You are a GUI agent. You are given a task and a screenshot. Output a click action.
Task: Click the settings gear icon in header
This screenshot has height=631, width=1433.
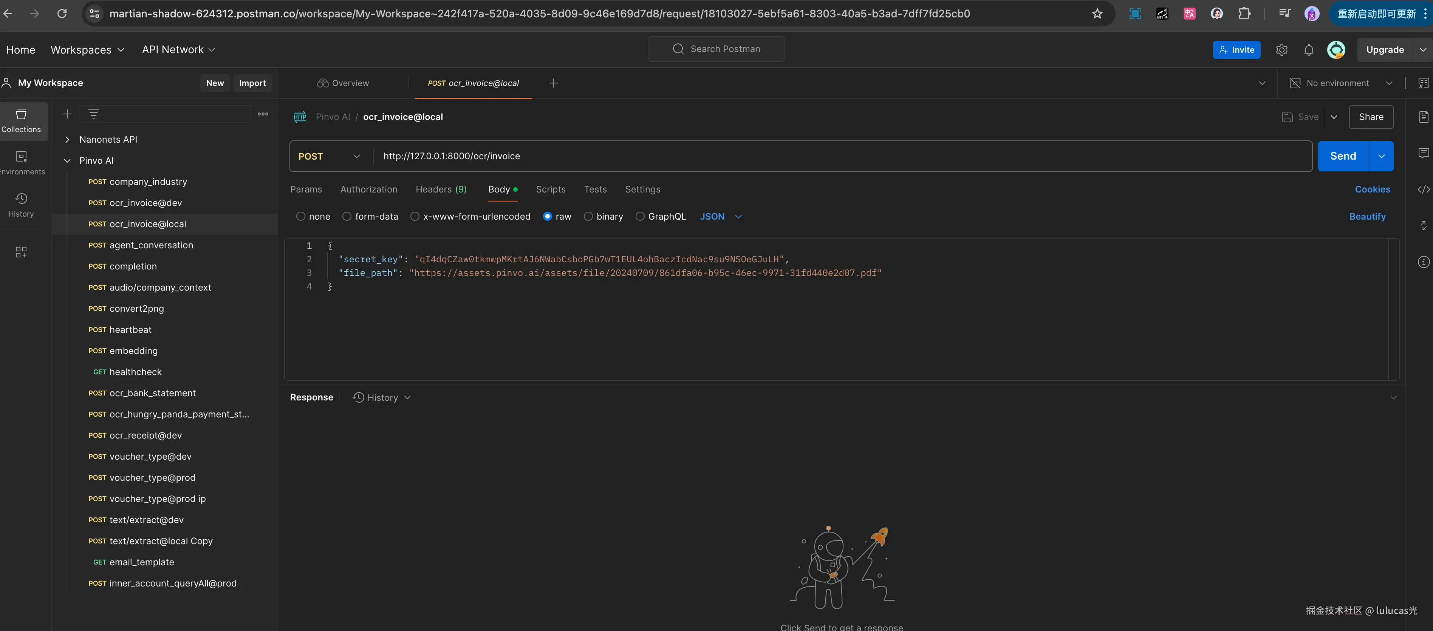1281,50
